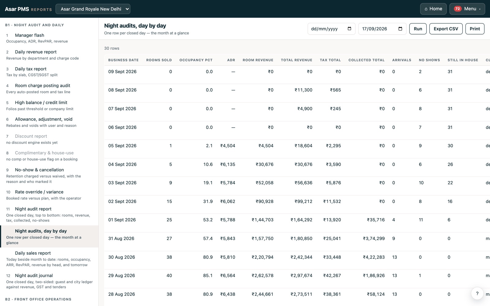The width and height of the screenshot is (490, 306).
Task: Click the Rooms Sold column header
Action: pyautogui.click(x=159, y=60)
